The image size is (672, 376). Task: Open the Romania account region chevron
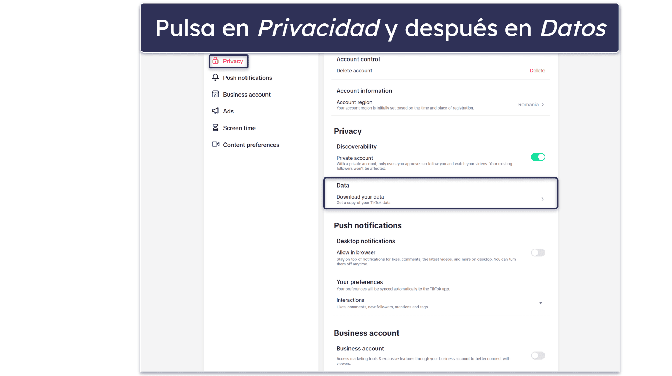tap(542, 105)
